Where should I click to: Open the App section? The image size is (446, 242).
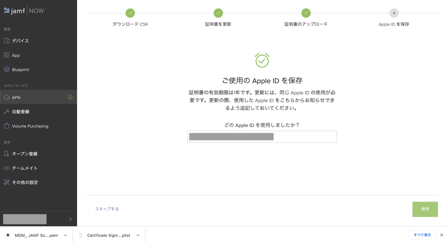pos(38,55)
